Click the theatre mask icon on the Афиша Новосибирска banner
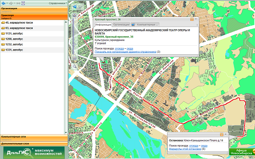The image size is (255, 159). [254, 152]
